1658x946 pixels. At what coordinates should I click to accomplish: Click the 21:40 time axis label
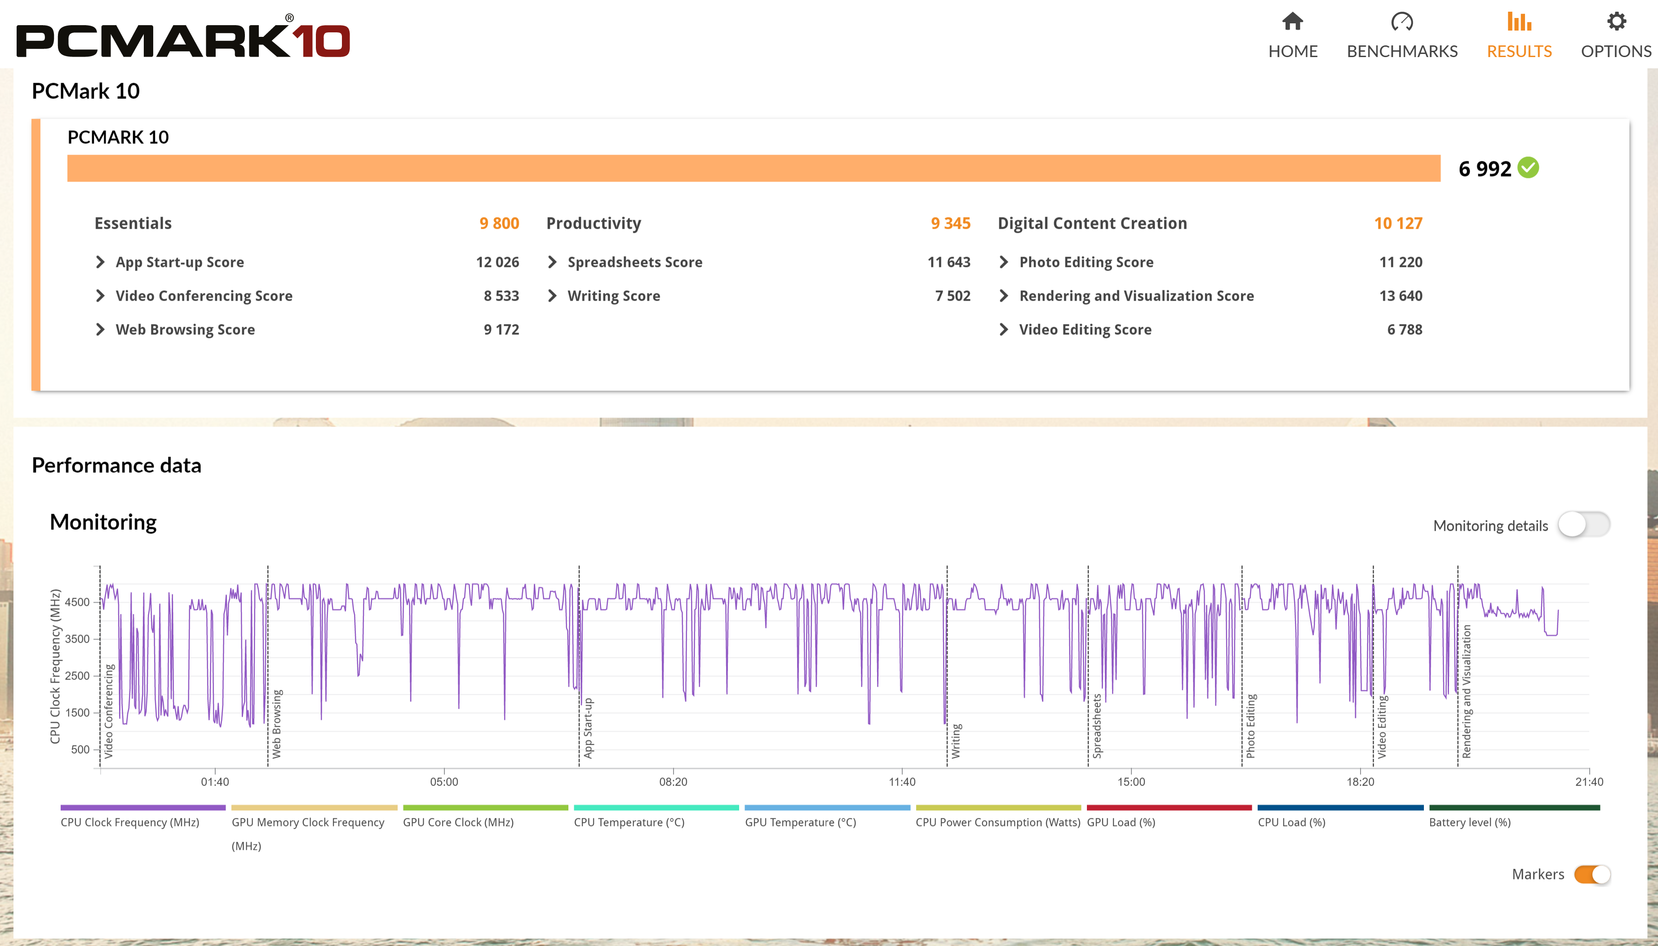(1588, 782)
